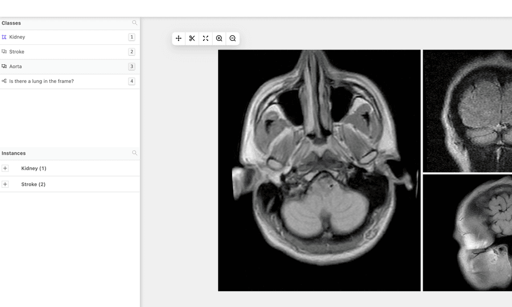The image size is (512, 307).
Task: Click the Instances panel header
Action: pyautogui.click(x=70, y=153)
